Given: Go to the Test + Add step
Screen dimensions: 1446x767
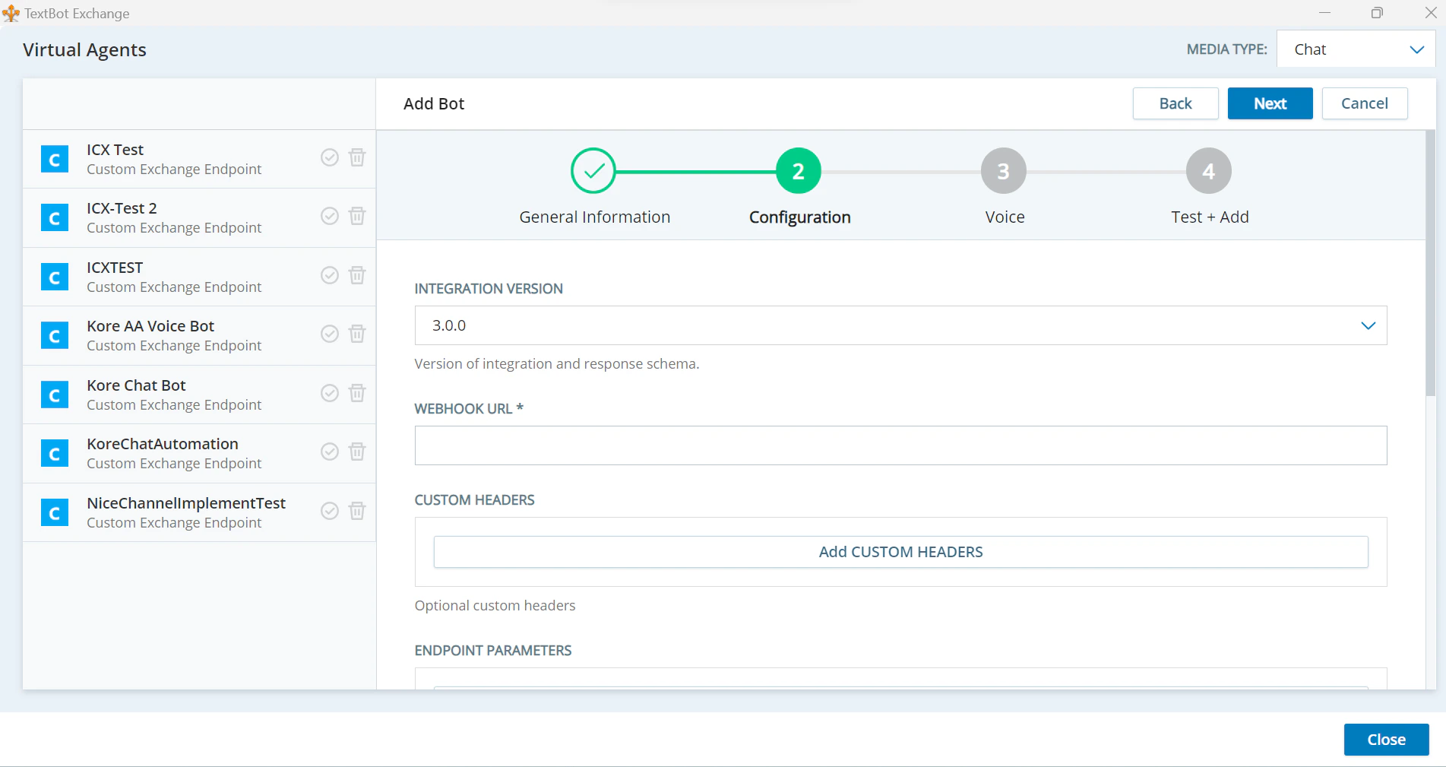Looking at the screenshot, I should pos(1209,170).
